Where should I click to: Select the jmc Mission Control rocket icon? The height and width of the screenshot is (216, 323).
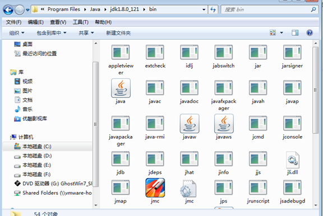click(155, 187)
